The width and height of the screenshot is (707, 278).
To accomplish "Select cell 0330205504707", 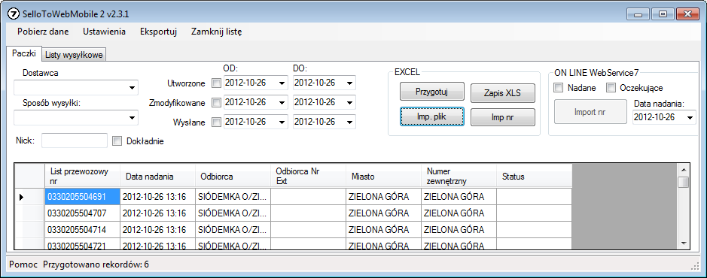I will (x=83, y=213).
